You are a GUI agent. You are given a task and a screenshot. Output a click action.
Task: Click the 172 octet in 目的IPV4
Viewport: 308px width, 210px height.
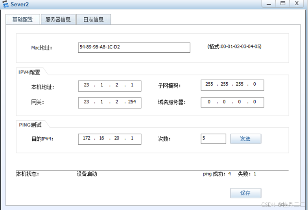[87, 138]
